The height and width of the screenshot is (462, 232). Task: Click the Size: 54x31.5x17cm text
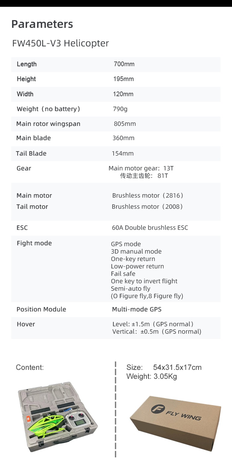(164, 367)
